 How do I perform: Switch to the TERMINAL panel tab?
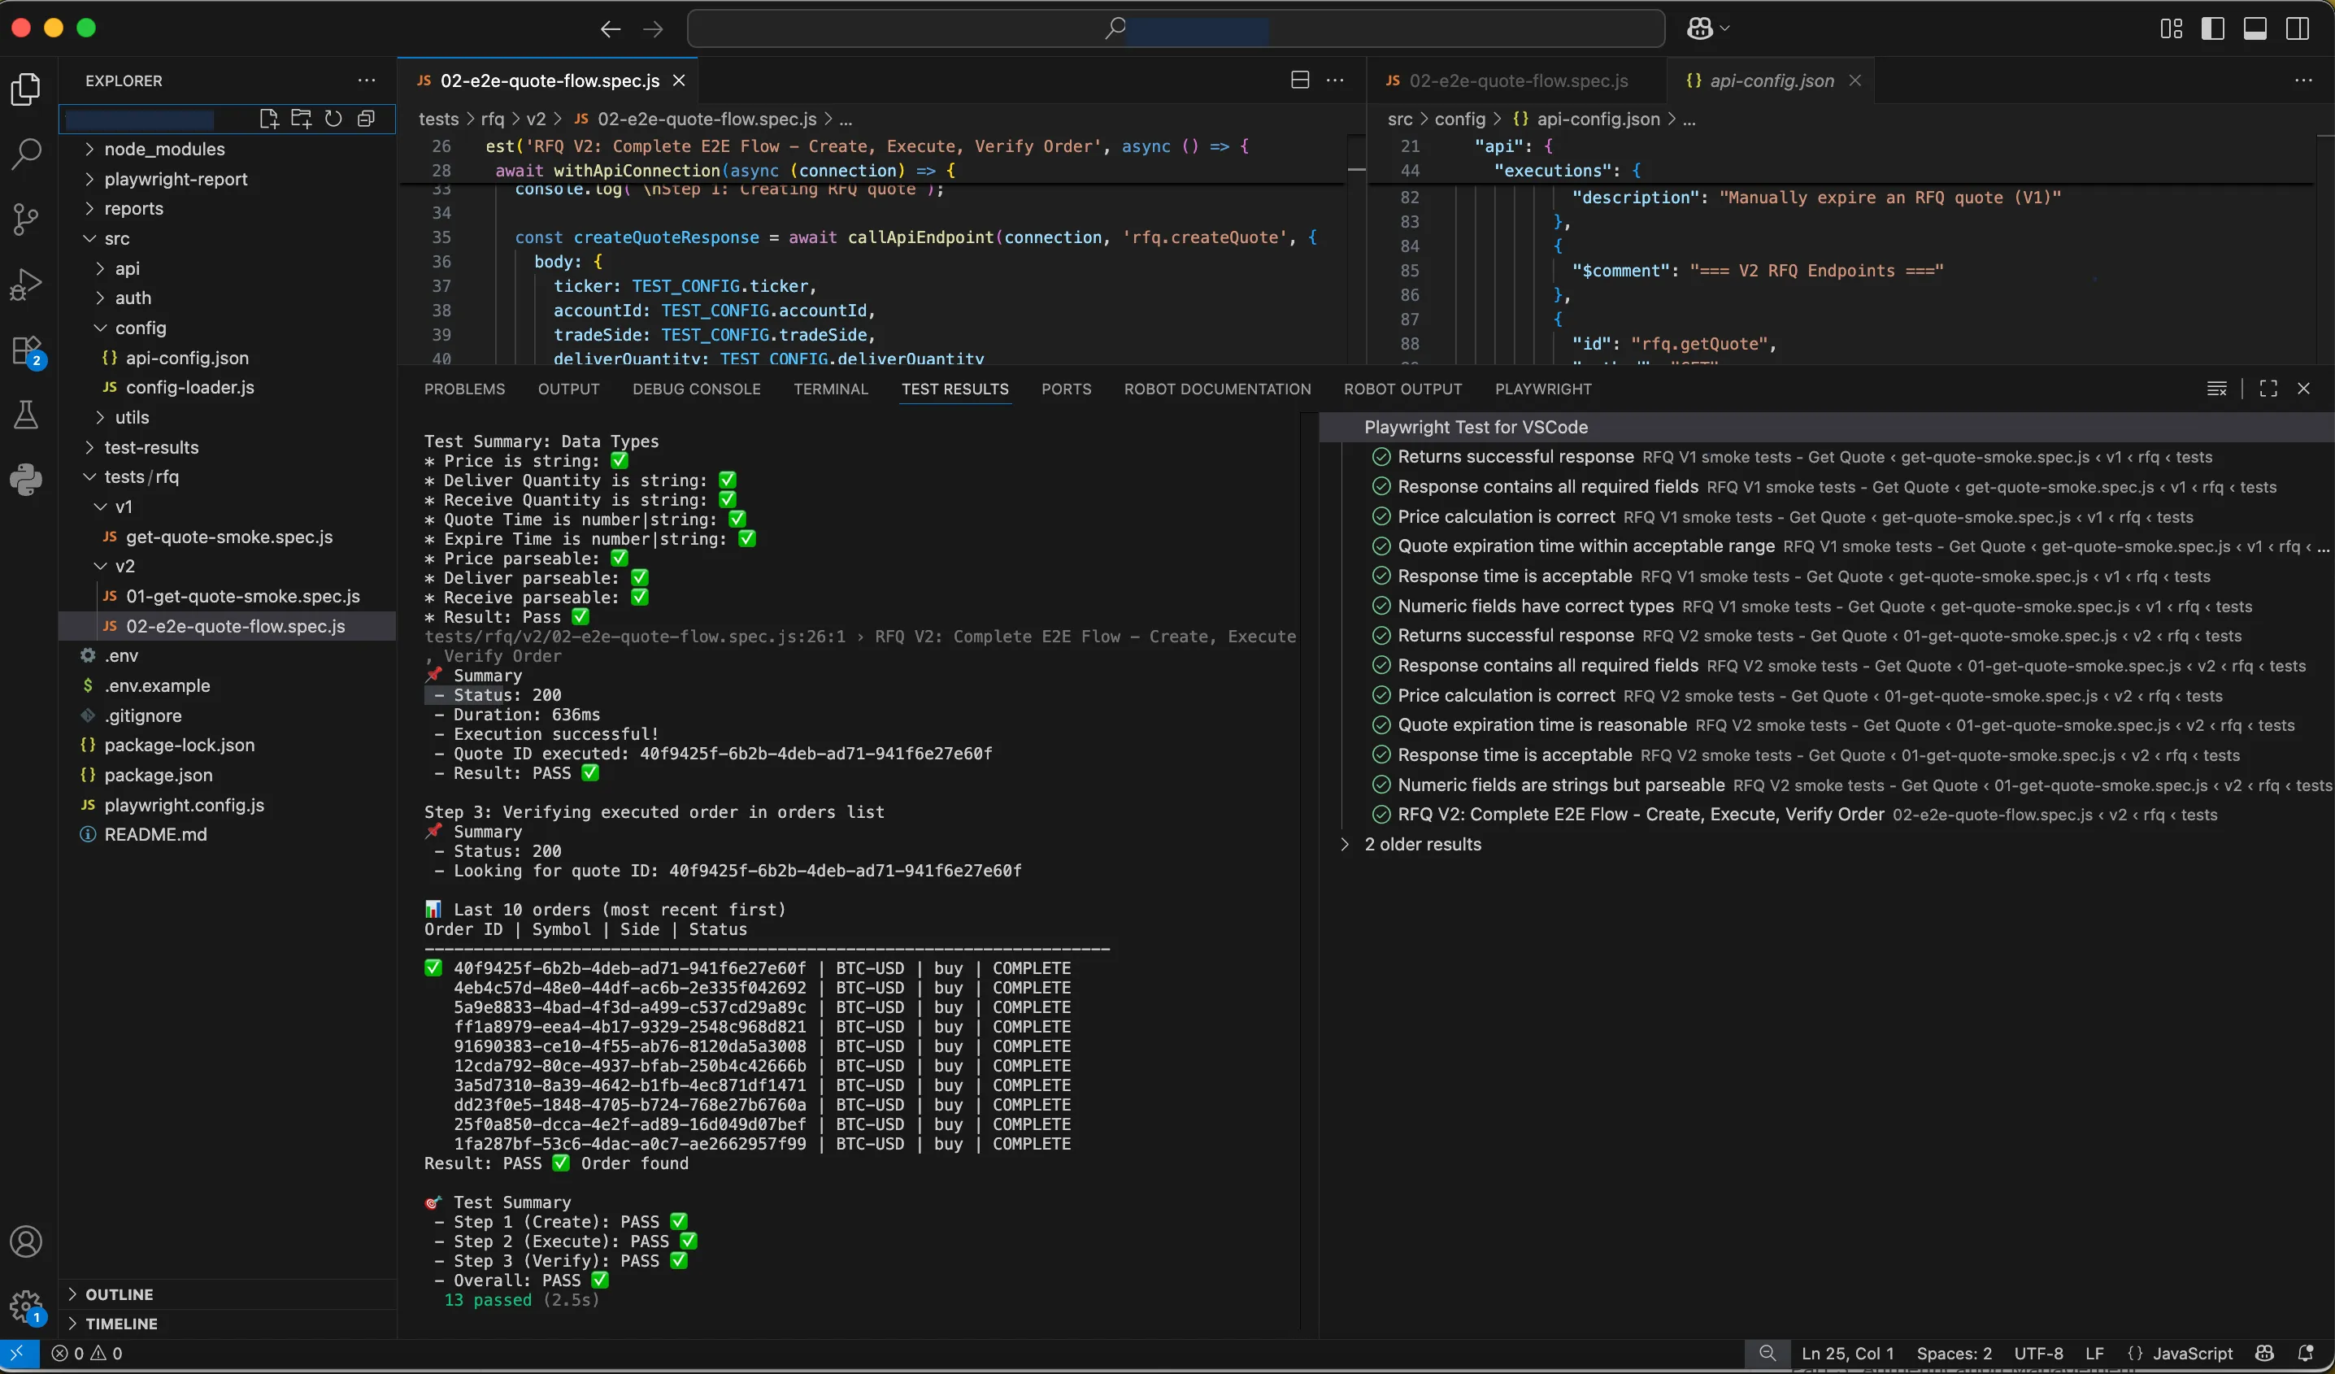(830, 389)
